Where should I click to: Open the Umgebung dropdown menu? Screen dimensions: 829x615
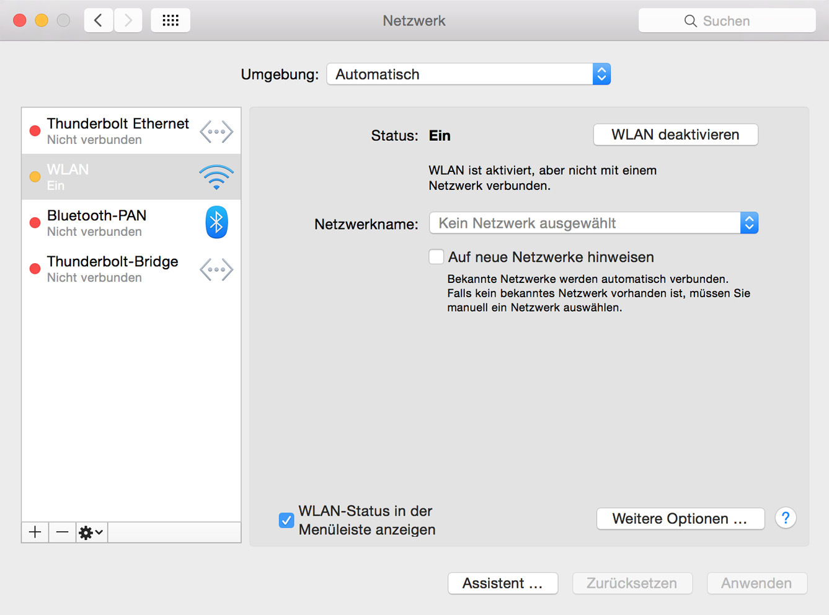(x=468, y=74)
